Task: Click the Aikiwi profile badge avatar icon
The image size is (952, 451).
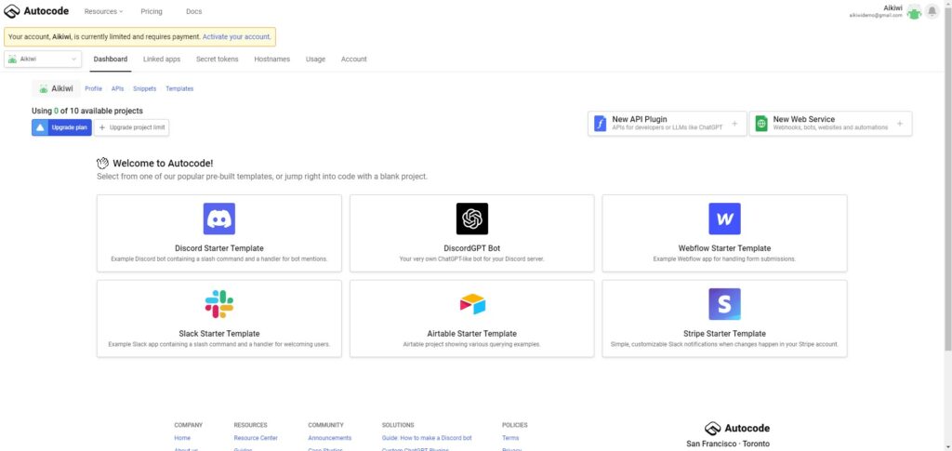Action: 43,88
